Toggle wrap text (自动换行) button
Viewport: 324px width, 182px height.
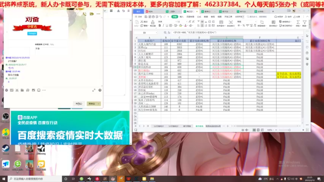230,23
